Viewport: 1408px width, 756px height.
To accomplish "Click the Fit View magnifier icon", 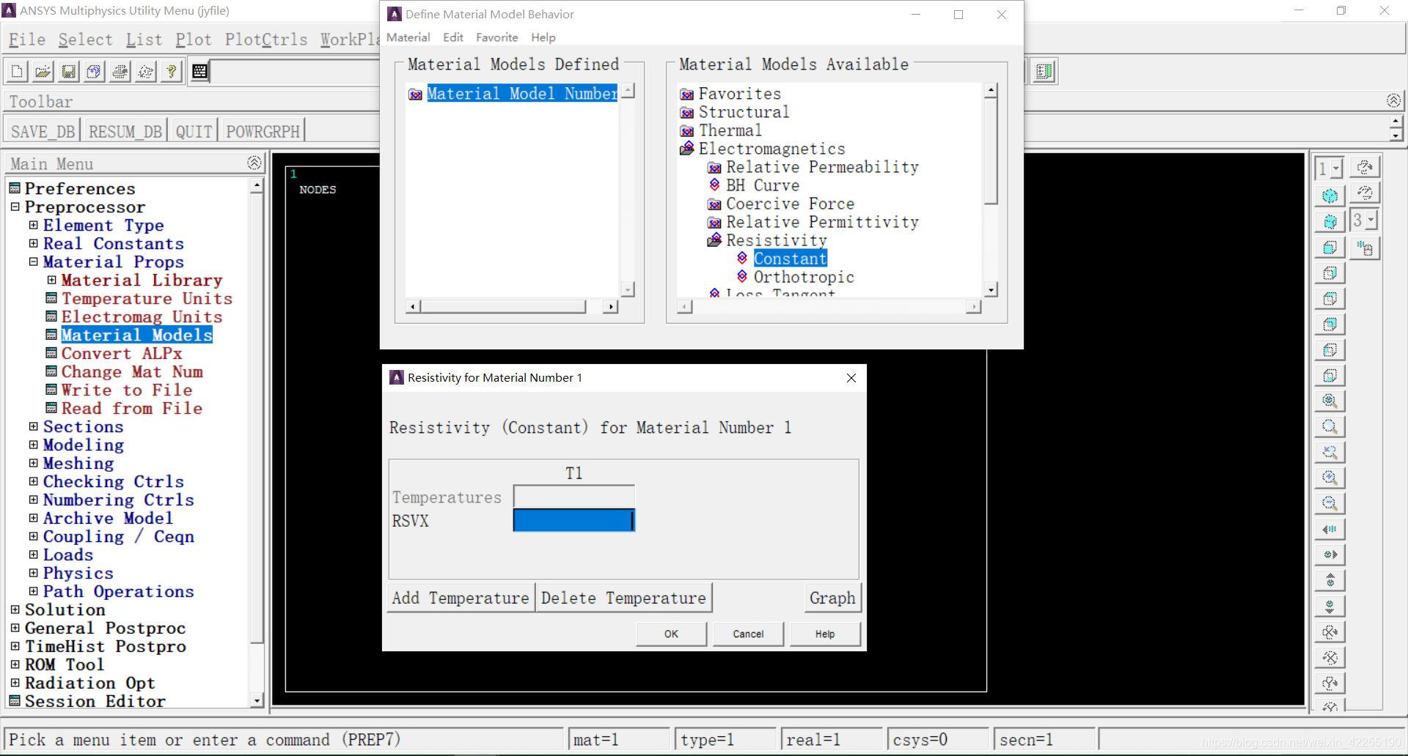I will tap(1329, 401).
